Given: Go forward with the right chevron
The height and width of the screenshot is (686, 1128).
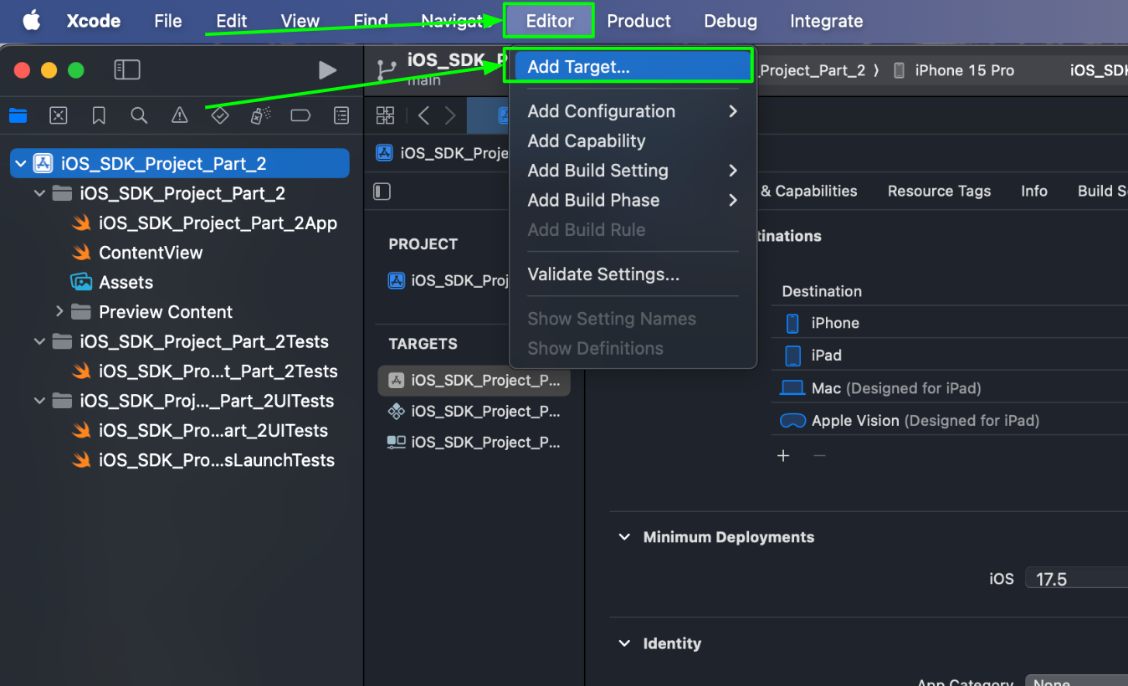Looking at the screenshot, I should [450, 115].
